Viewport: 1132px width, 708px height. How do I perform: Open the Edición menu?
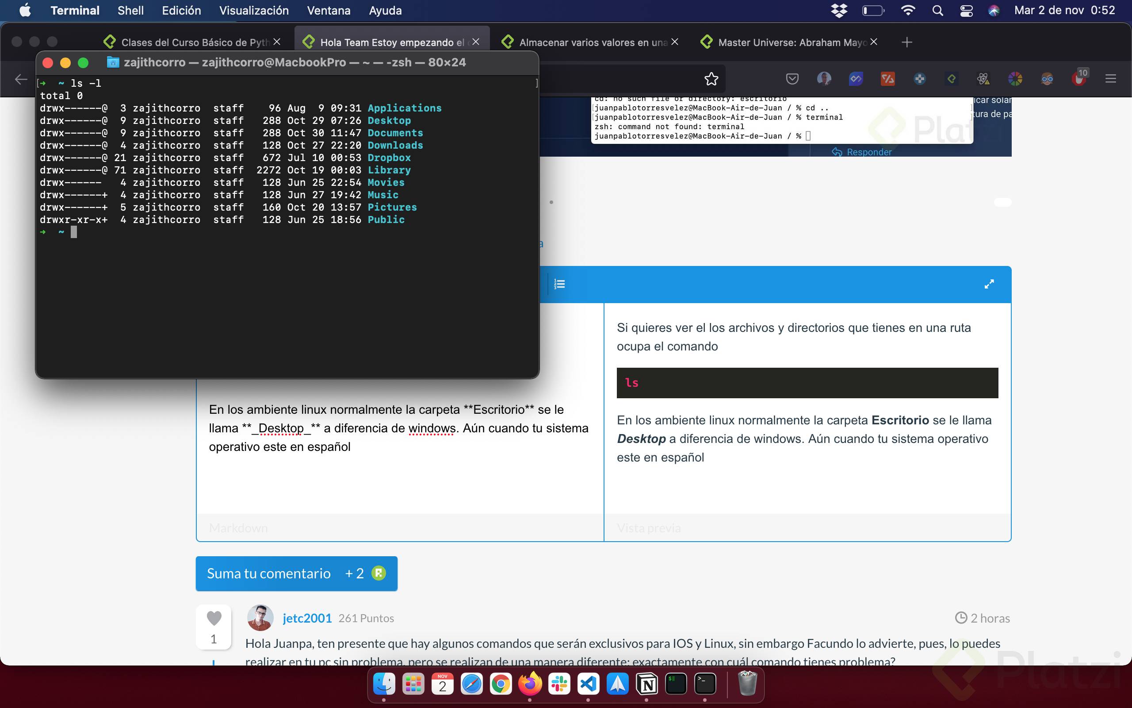181,10
